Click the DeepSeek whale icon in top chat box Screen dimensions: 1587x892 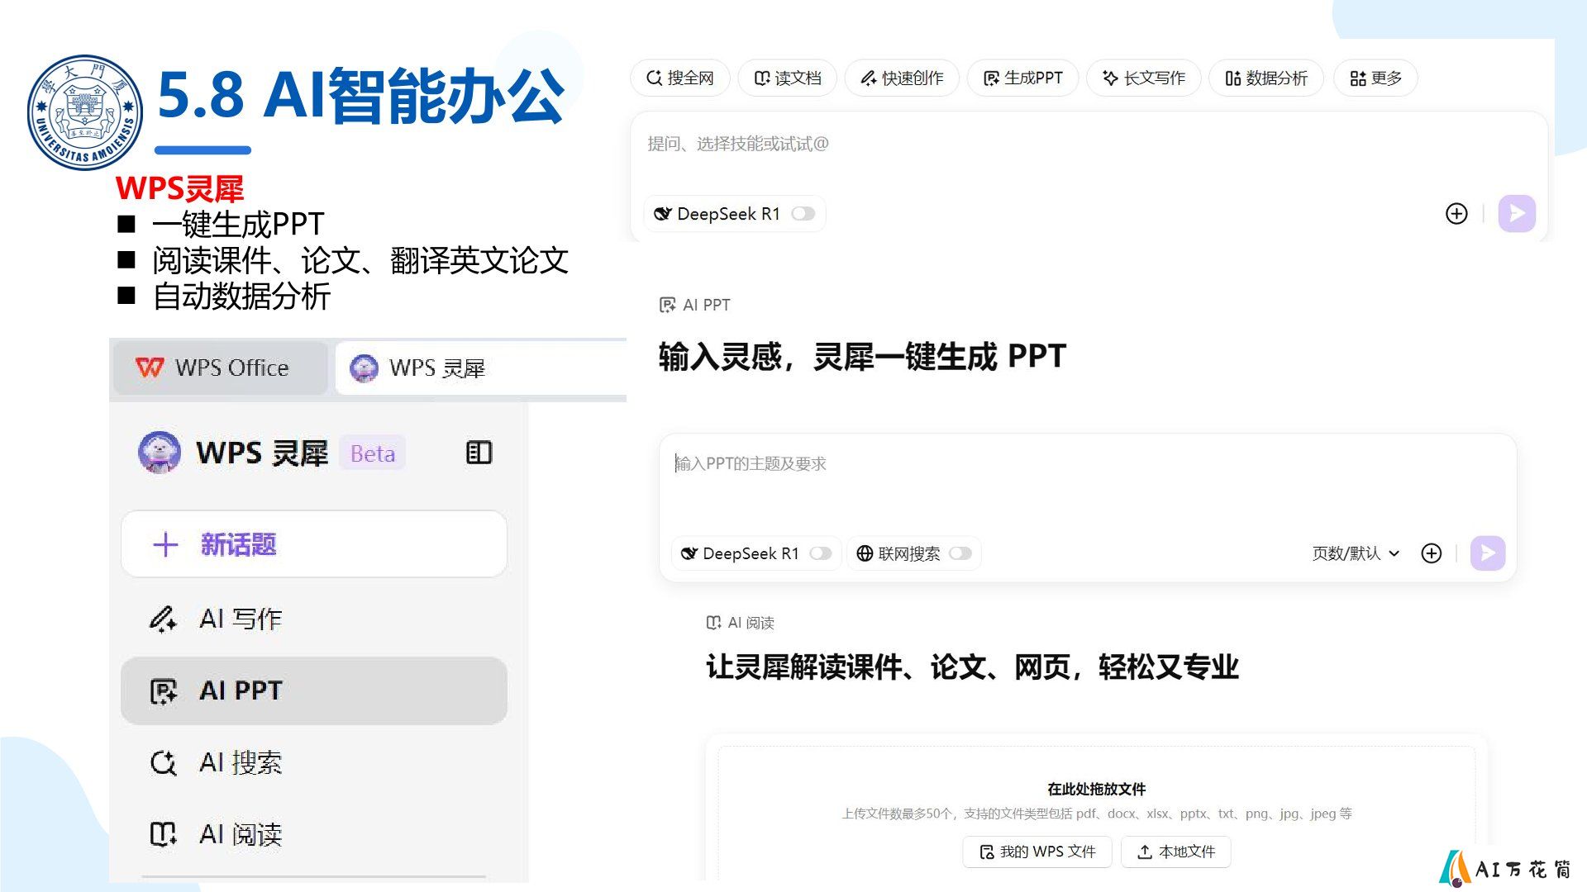click(x=662, y=214)
